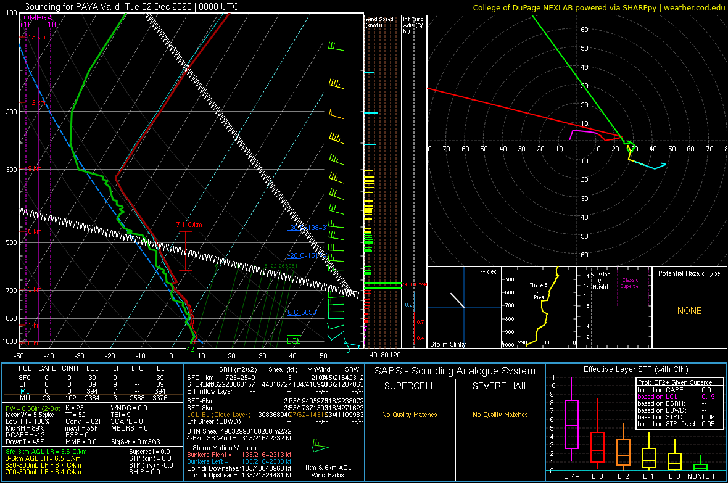
Task: Click the maxT = 55F value
Action: (81, 428)
